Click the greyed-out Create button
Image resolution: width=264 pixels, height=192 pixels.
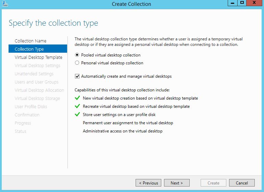213,183
